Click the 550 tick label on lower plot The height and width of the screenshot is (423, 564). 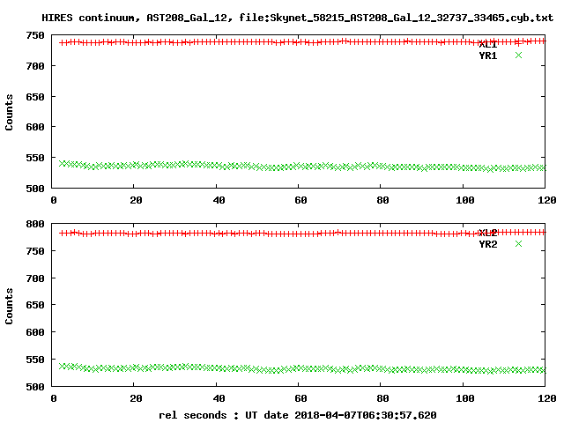tap(35, 360)
